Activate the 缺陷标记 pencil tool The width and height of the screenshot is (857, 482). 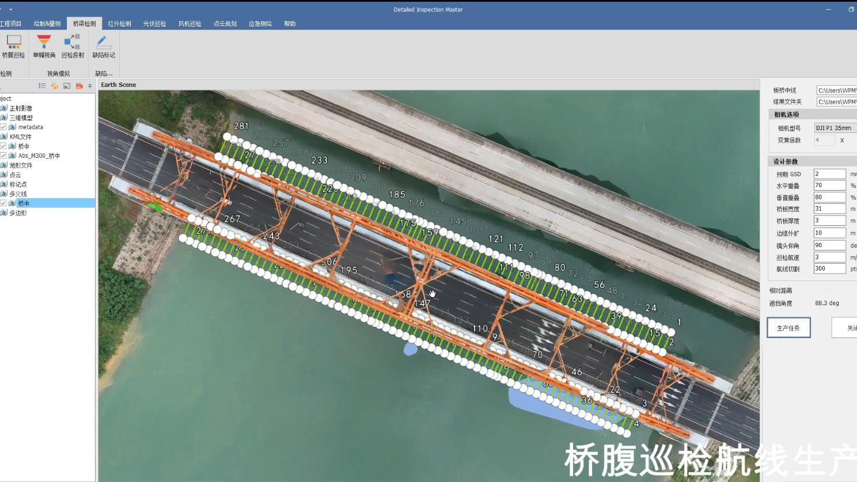pyautogui.click(x=104, y=46)
